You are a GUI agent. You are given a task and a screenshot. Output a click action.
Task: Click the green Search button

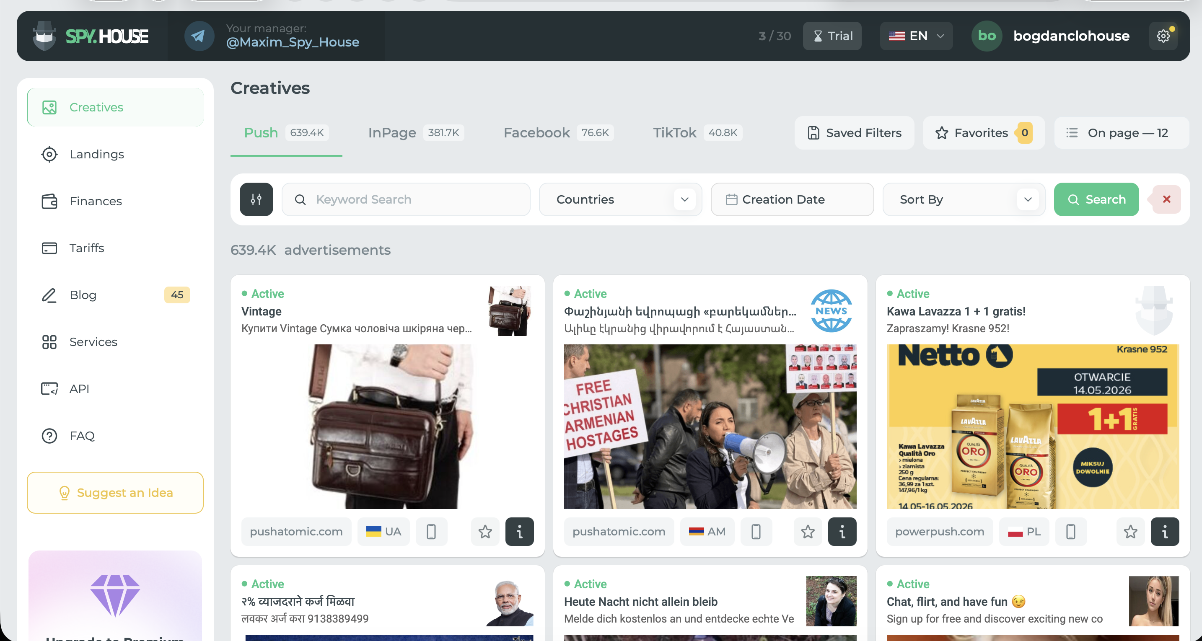[x=1096, y=199]
